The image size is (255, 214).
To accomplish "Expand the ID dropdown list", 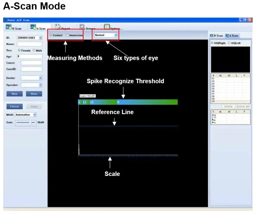I will click(x=41, y=38).
